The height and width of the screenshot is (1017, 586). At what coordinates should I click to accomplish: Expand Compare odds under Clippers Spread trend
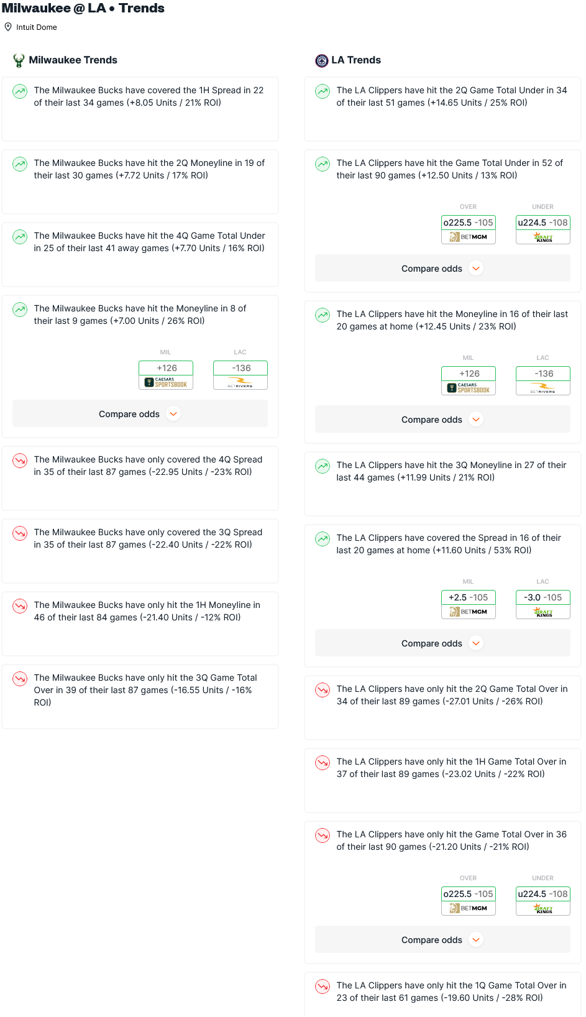[442, 643]
